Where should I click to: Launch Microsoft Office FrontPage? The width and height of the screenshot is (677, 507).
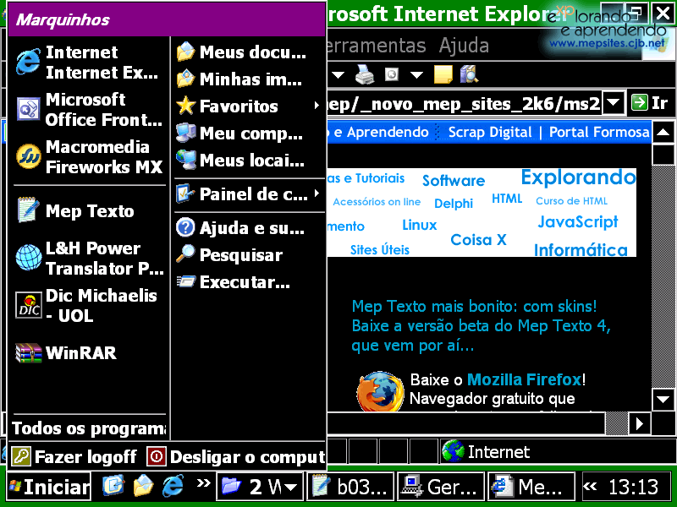pos(89,110)
